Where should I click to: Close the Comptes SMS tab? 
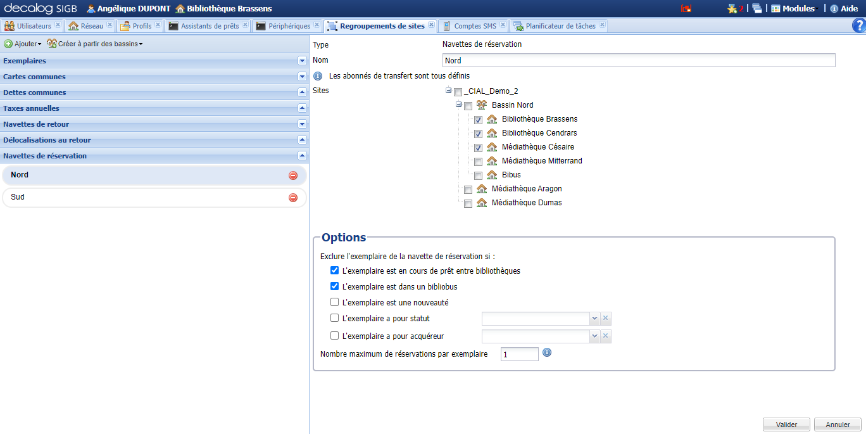click(x=503, y=25)
